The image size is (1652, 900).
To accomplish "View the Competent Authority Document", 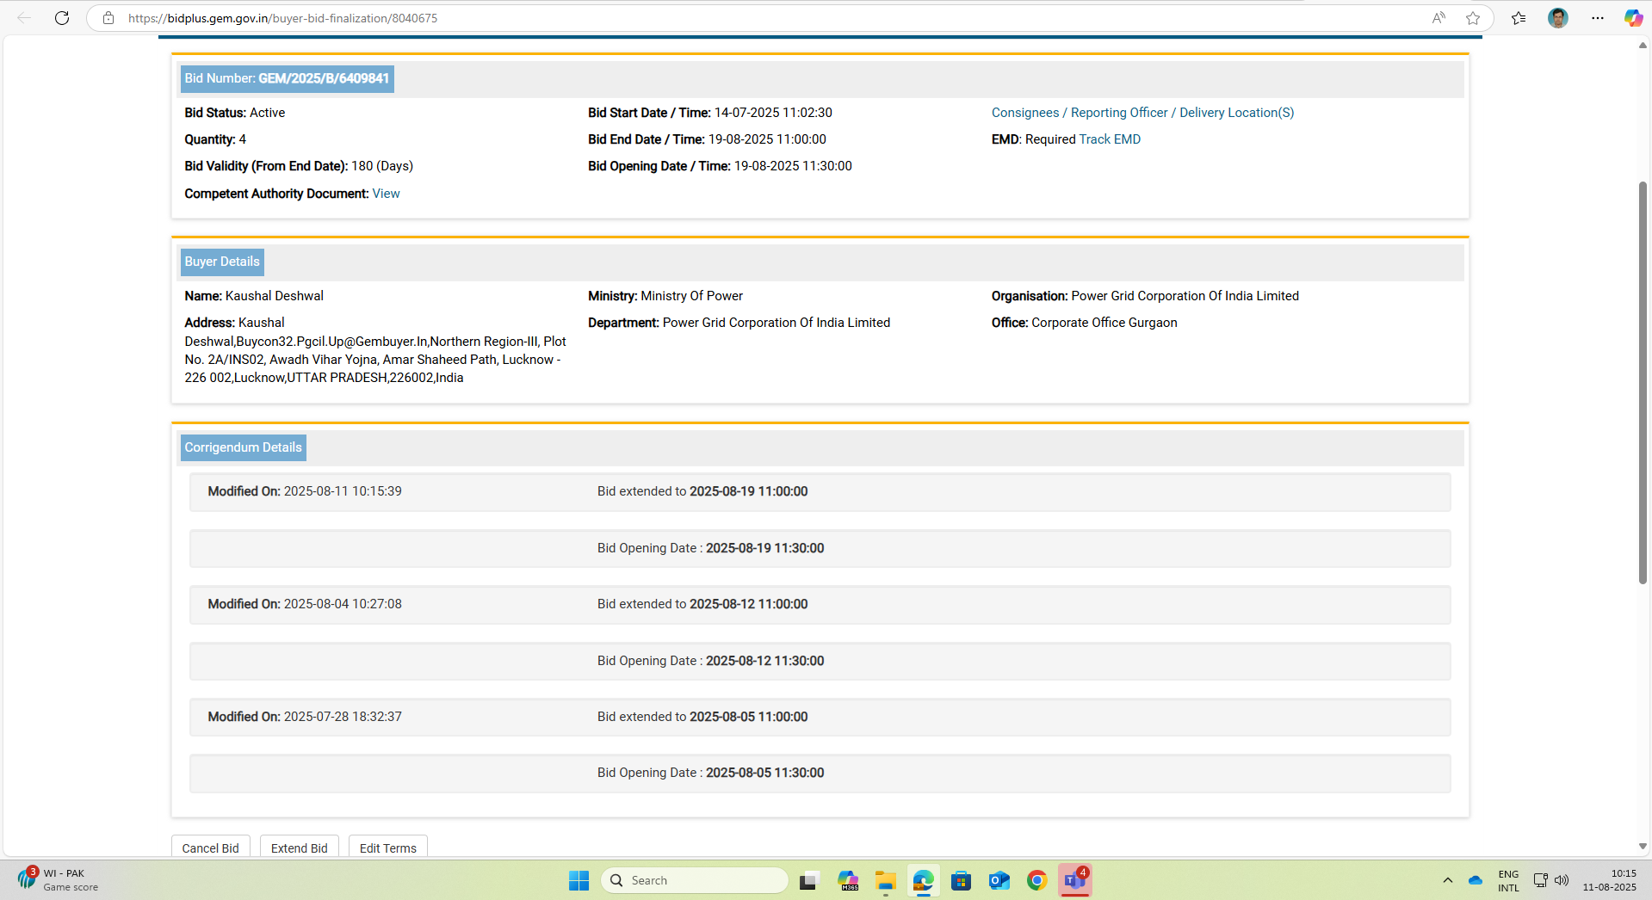I will point(386,194).
